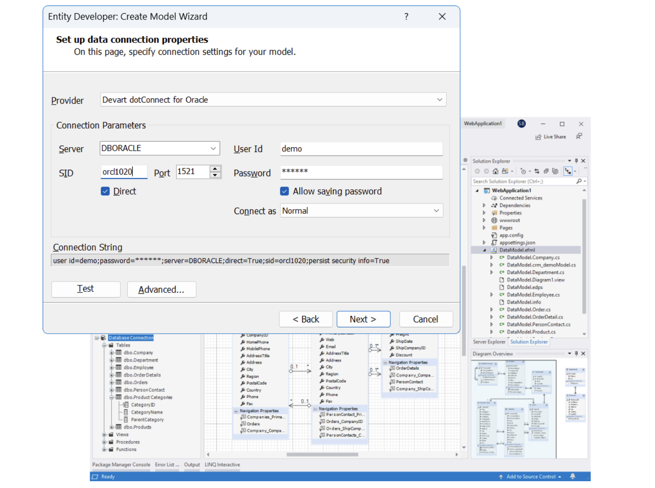Click the wwwroot globe icon

pyautogui.click(x=494, y=220)
